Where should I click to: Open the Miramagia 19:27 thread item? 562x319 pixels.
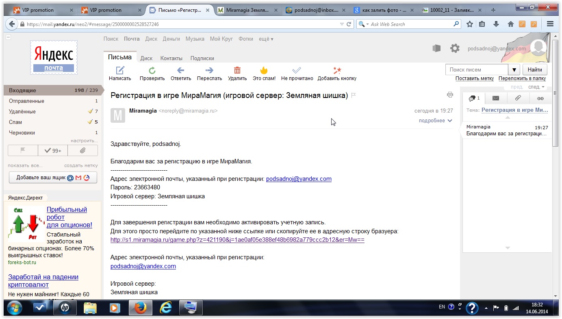click(507, 130)
